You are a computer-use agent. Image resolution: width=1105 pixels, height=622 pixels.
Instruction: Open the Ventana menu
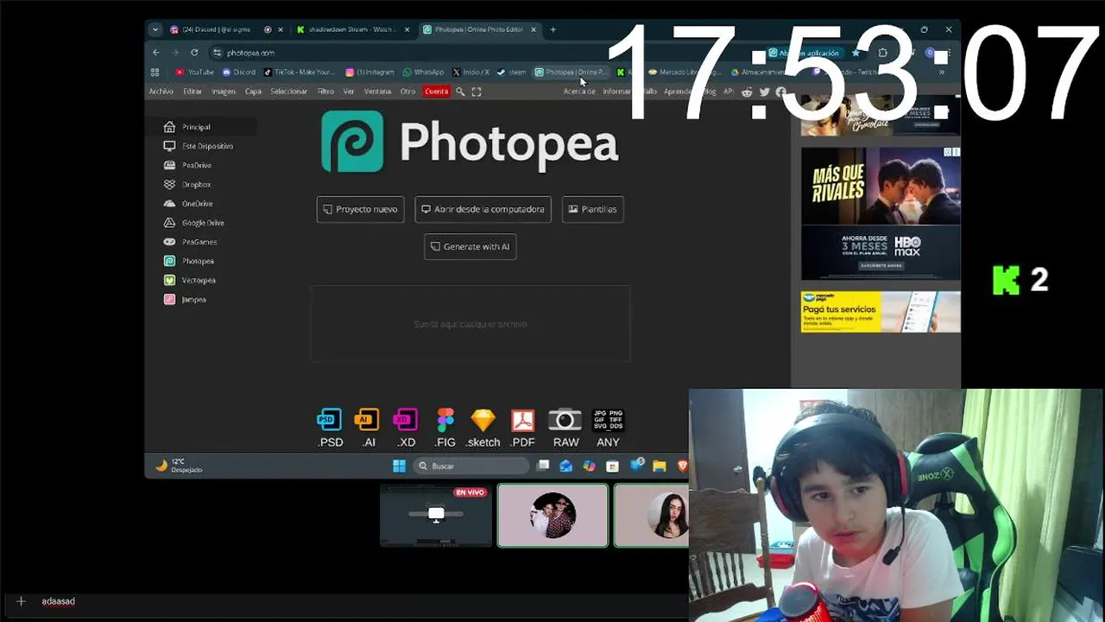tap(377, 92)
